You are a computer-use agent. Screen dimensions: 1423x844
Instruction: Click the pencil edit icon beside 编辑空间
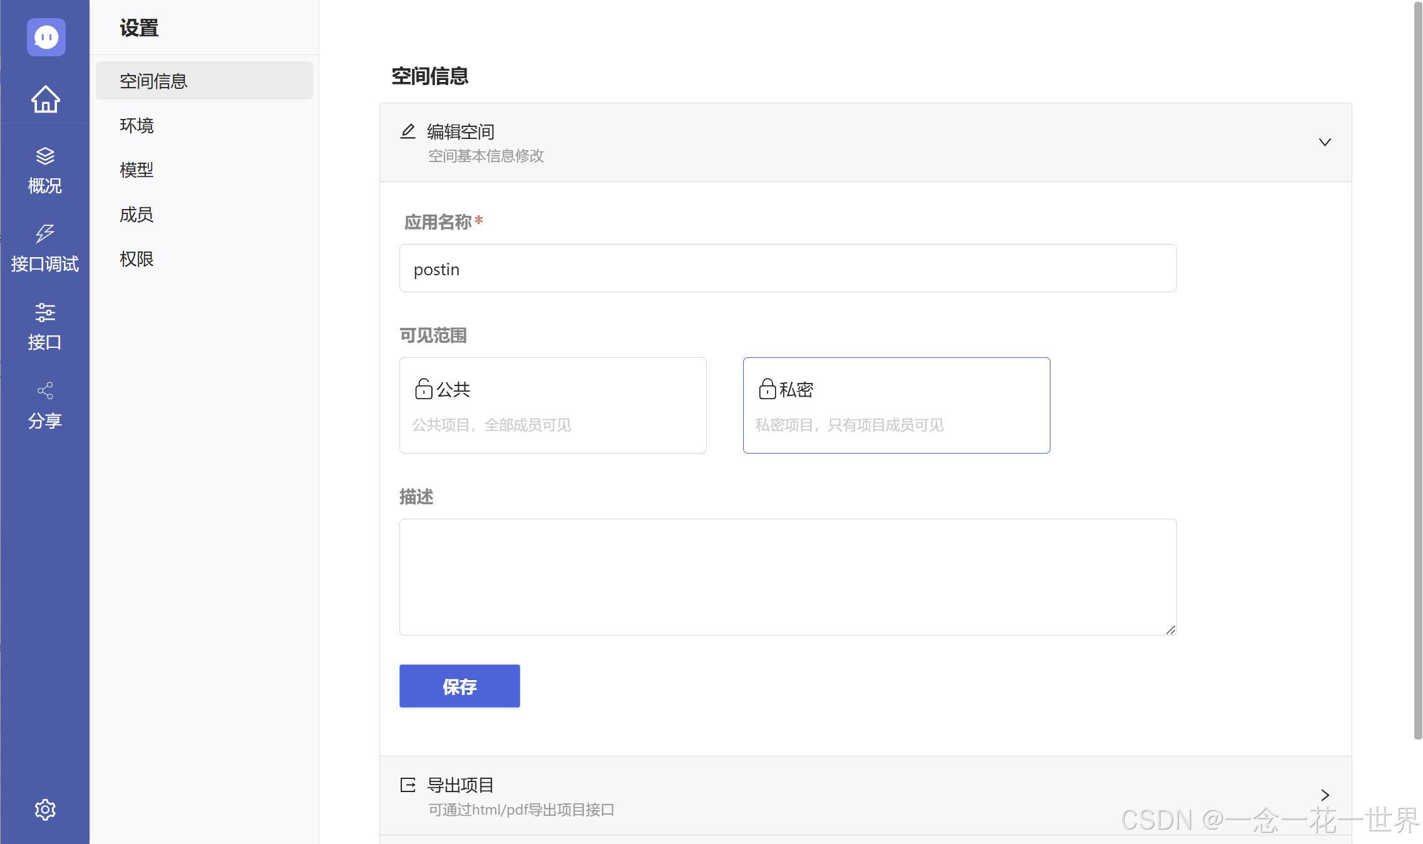point(408,131)
